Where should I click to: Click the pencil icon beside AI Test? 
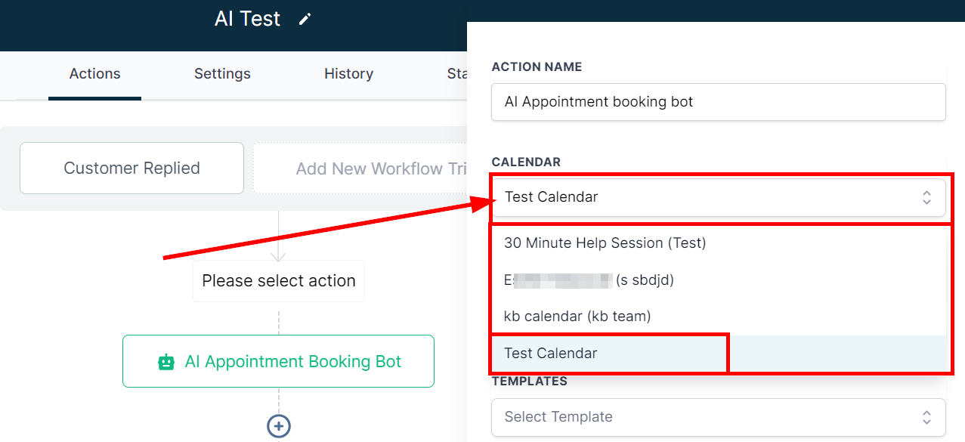pyautogui.click(x=305, y=20)
